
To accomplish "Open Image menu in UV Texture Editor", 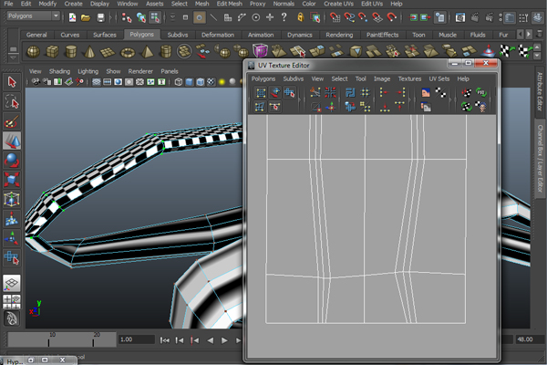I will click(x=382, y=79).
